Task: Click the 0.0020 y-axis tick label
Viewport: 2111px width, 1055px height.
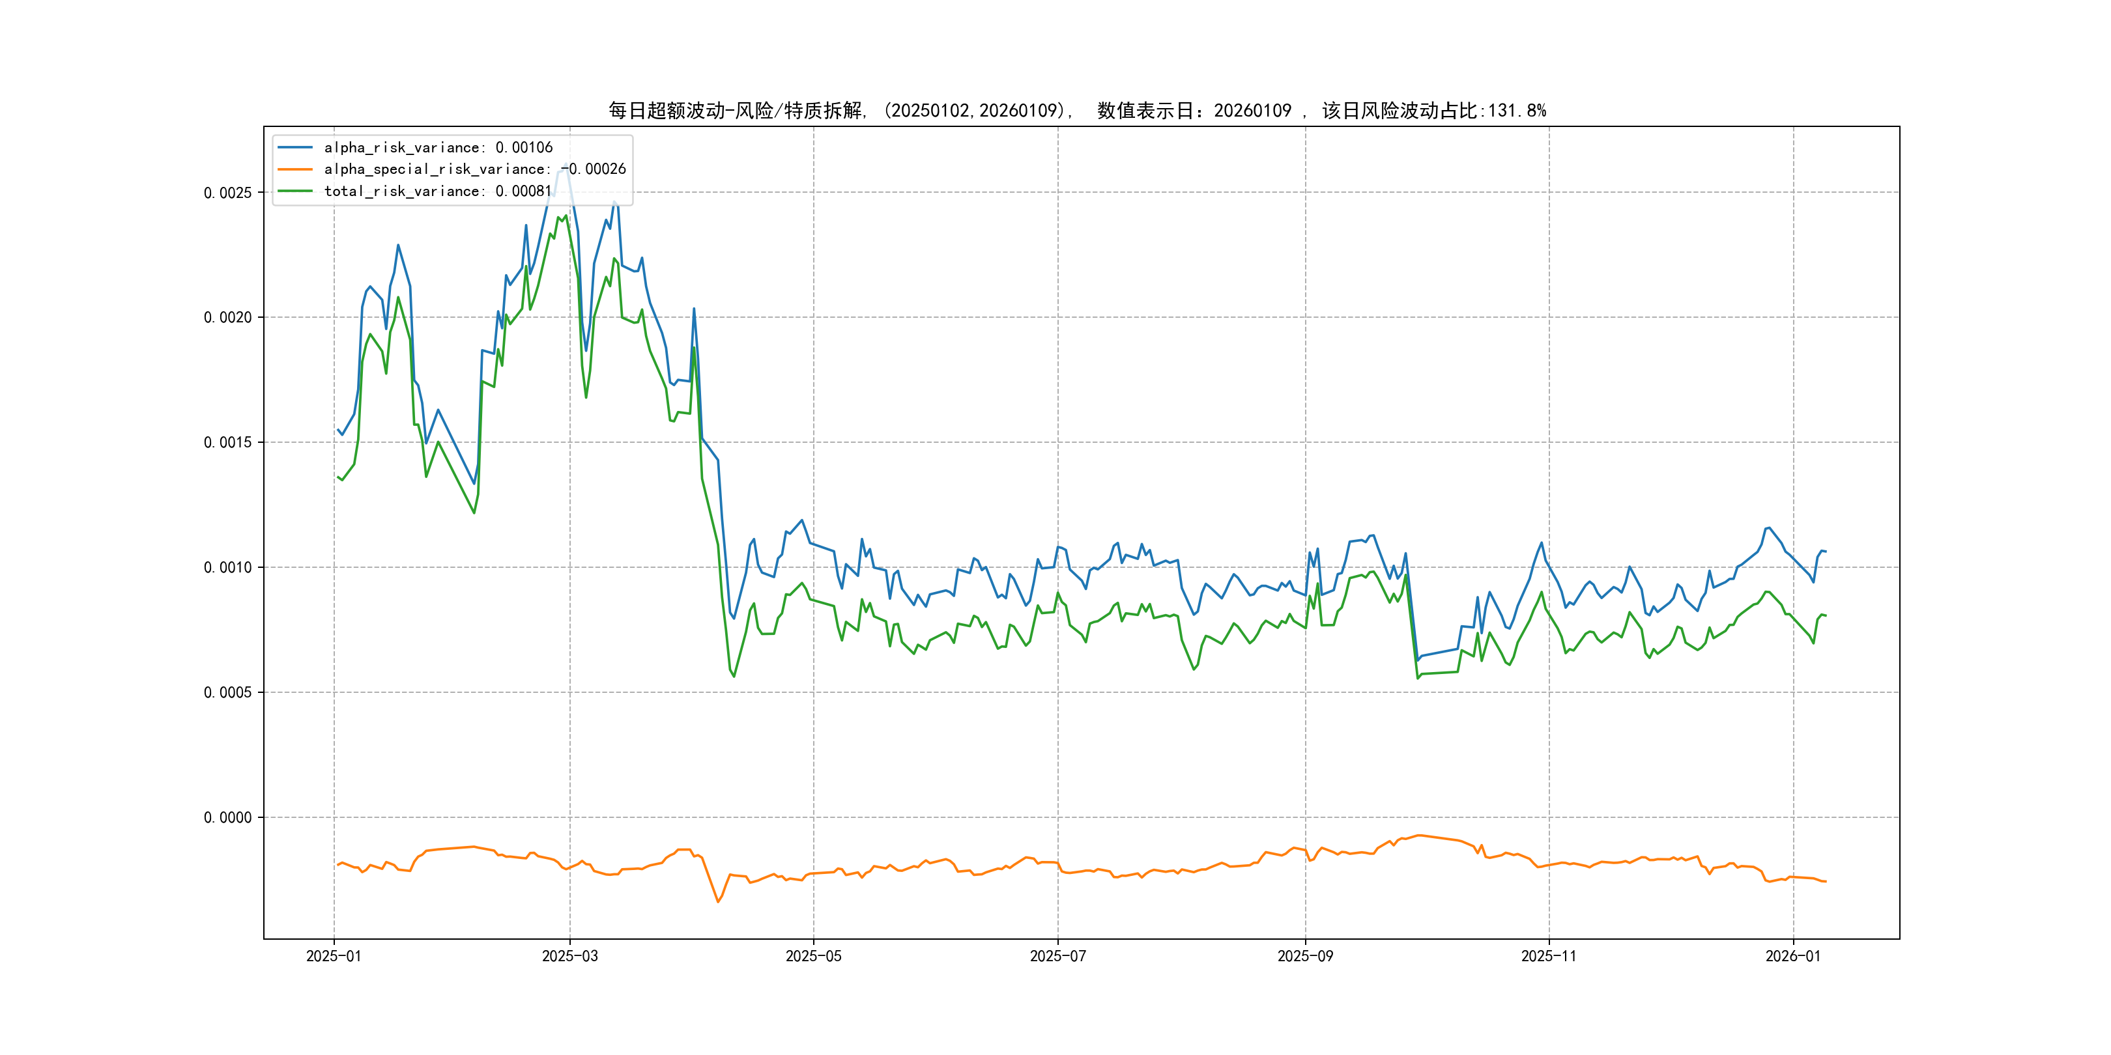Action: (228, 318)
